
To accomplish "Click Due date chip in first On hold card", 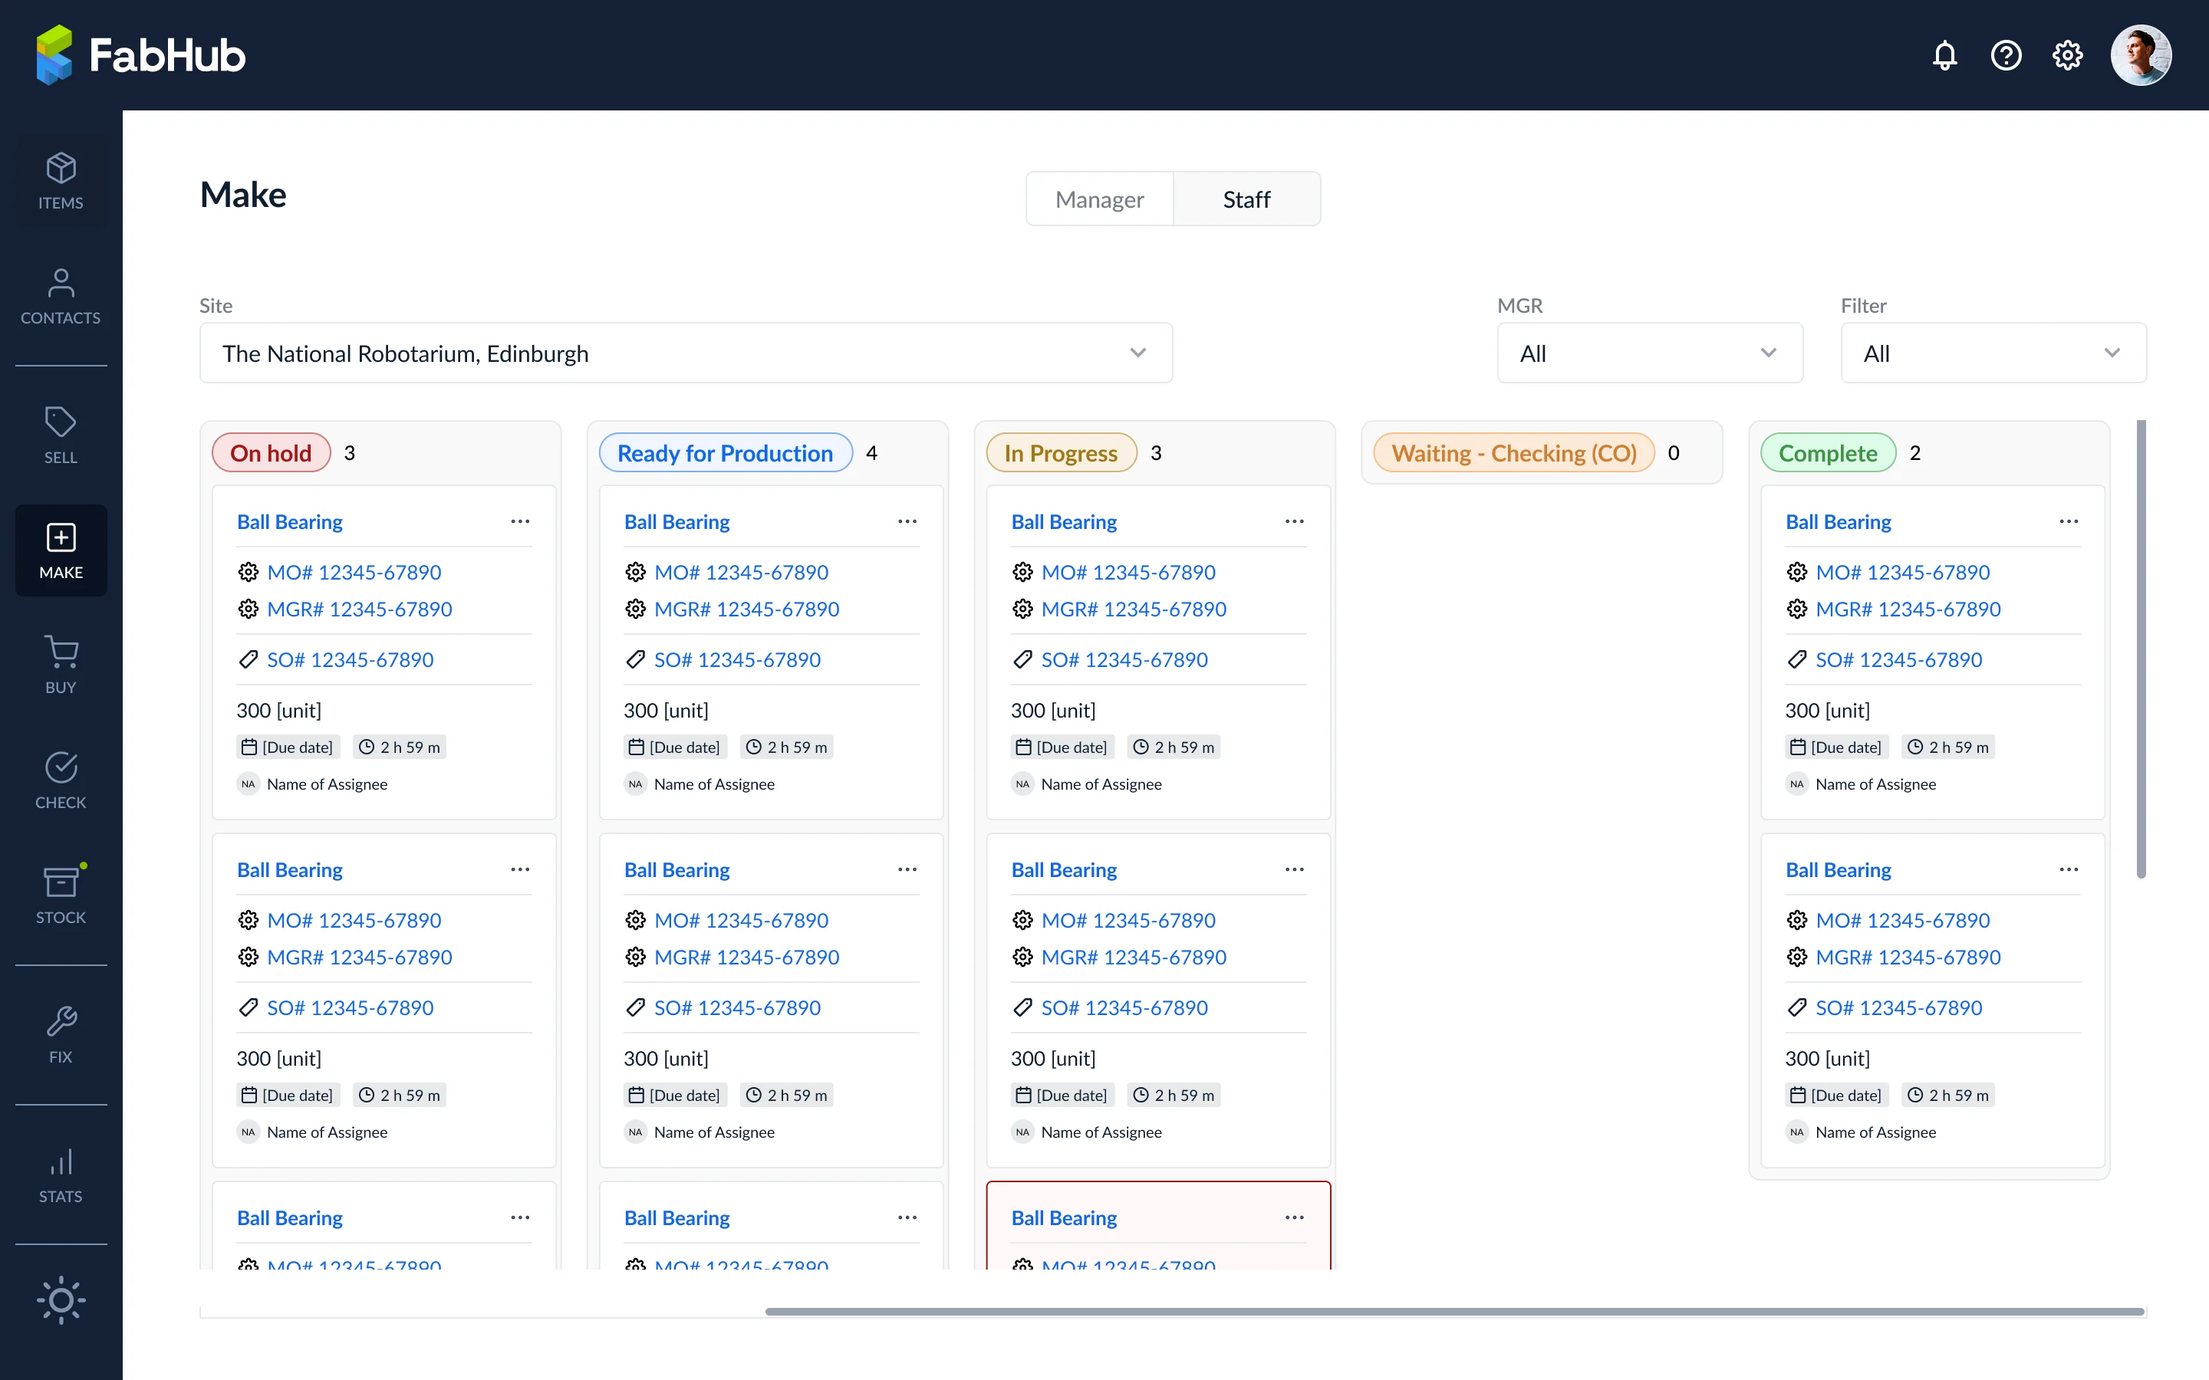I will (288, 747).
